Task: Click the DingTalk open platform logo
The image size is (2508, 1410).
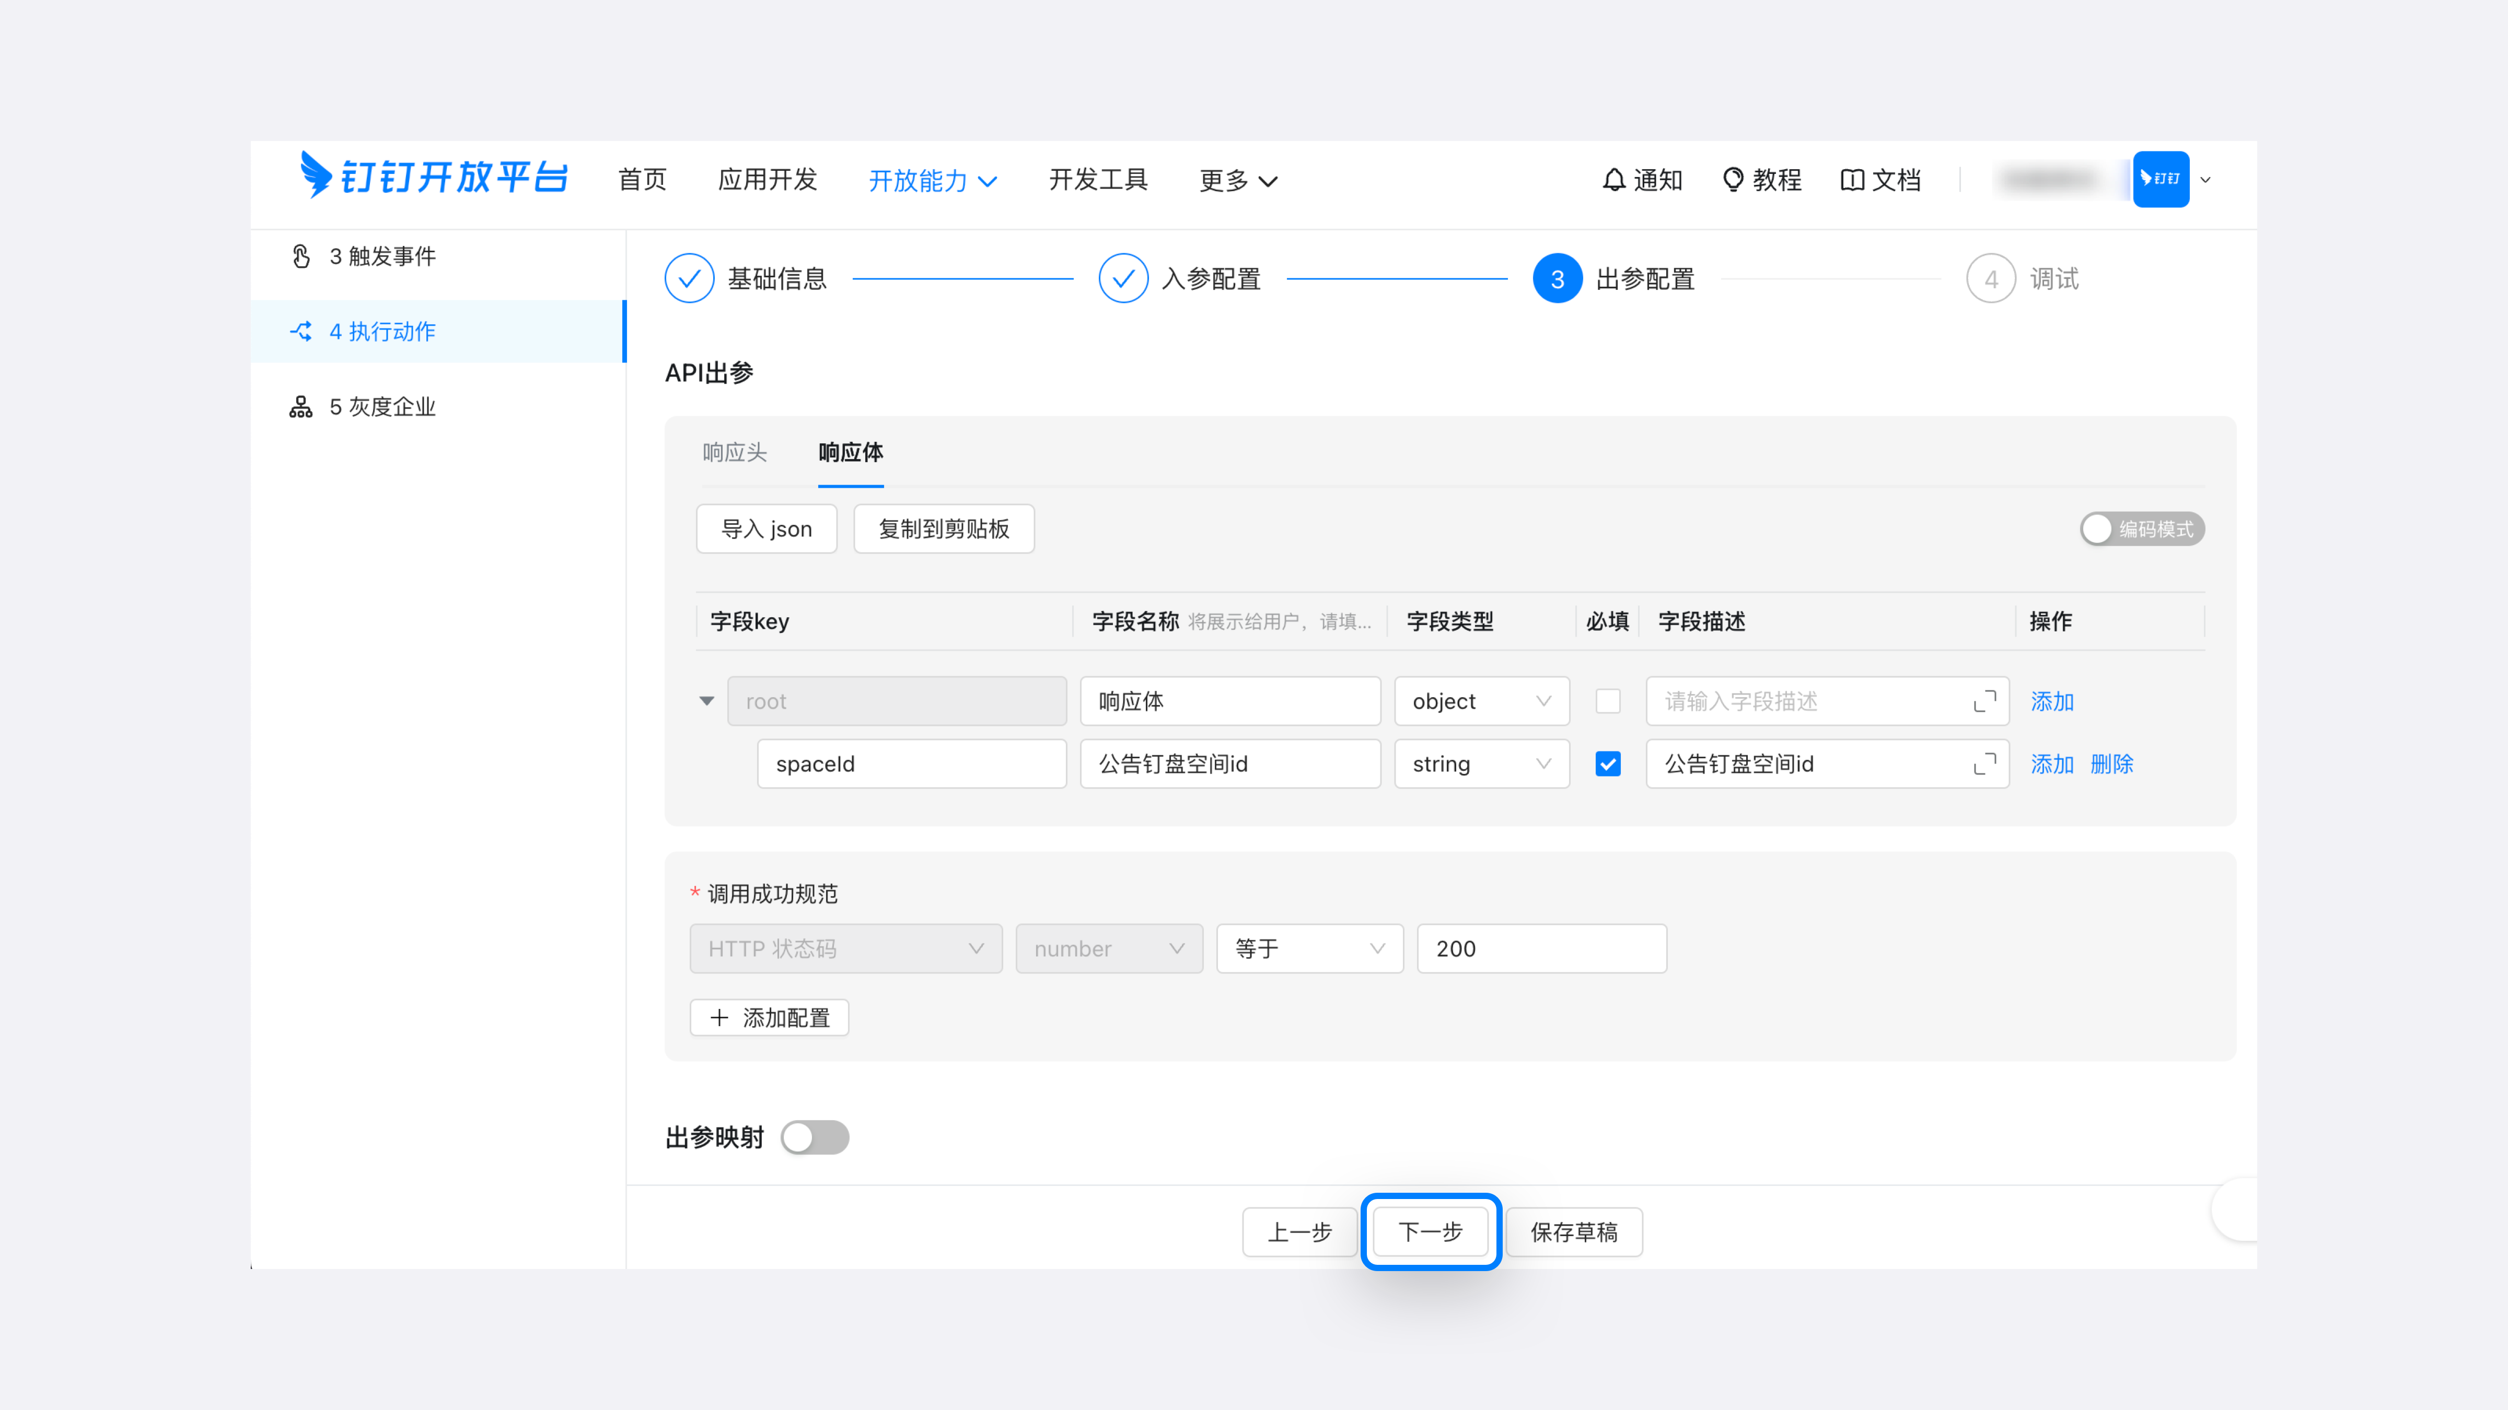Action: coord(433,177)
